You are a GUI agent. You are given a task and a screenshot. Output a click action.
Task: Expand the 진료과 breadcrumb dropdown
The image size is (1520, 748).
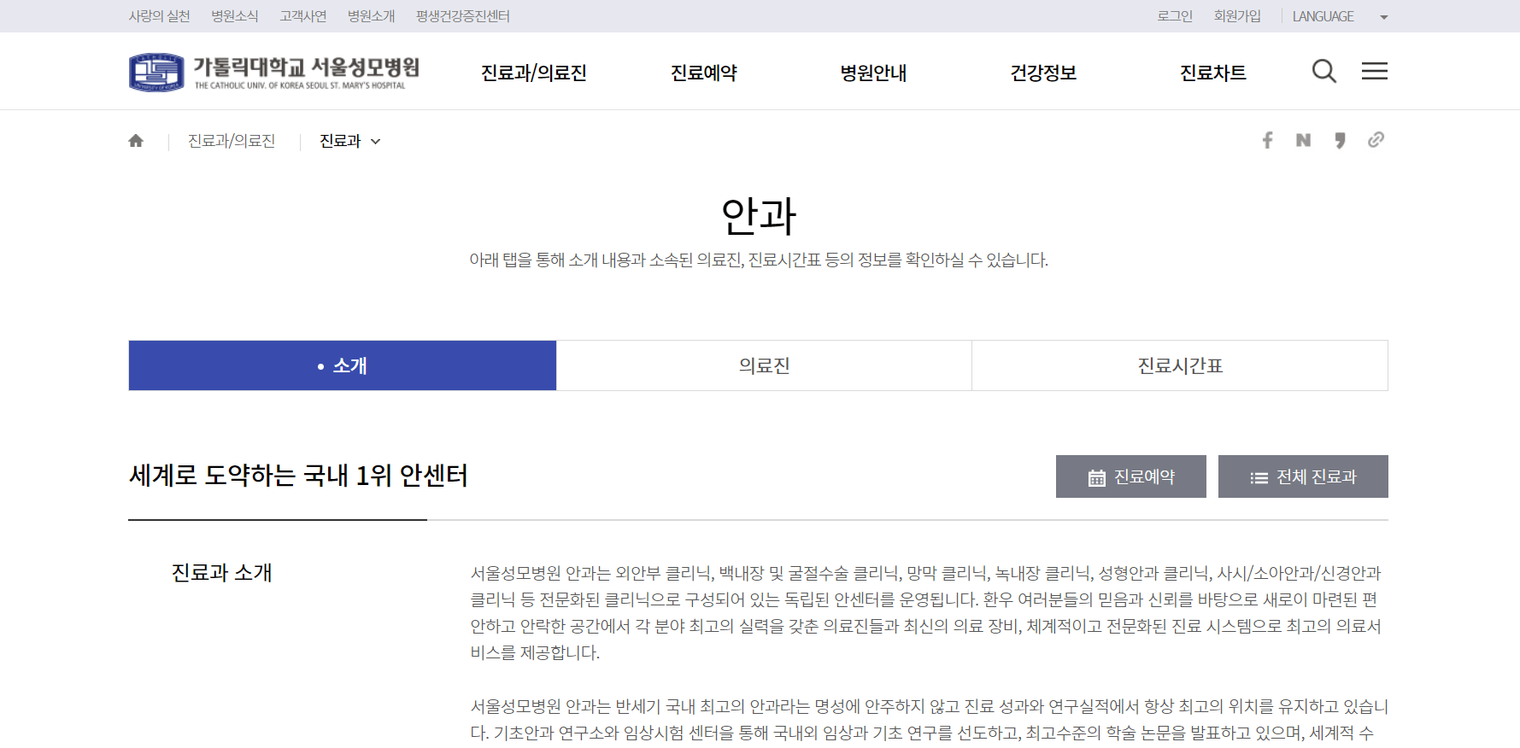(350, 141)
